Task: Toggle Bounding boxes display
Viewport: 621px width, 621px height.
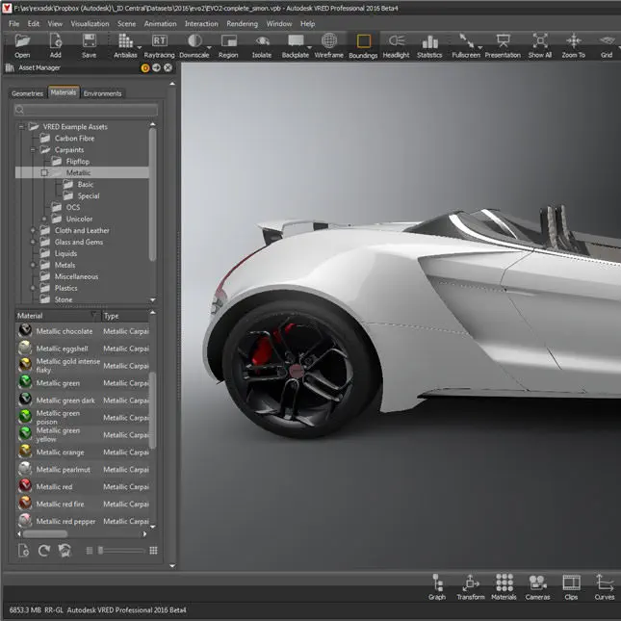Action: pyautogui.click(x=363, y=42)
